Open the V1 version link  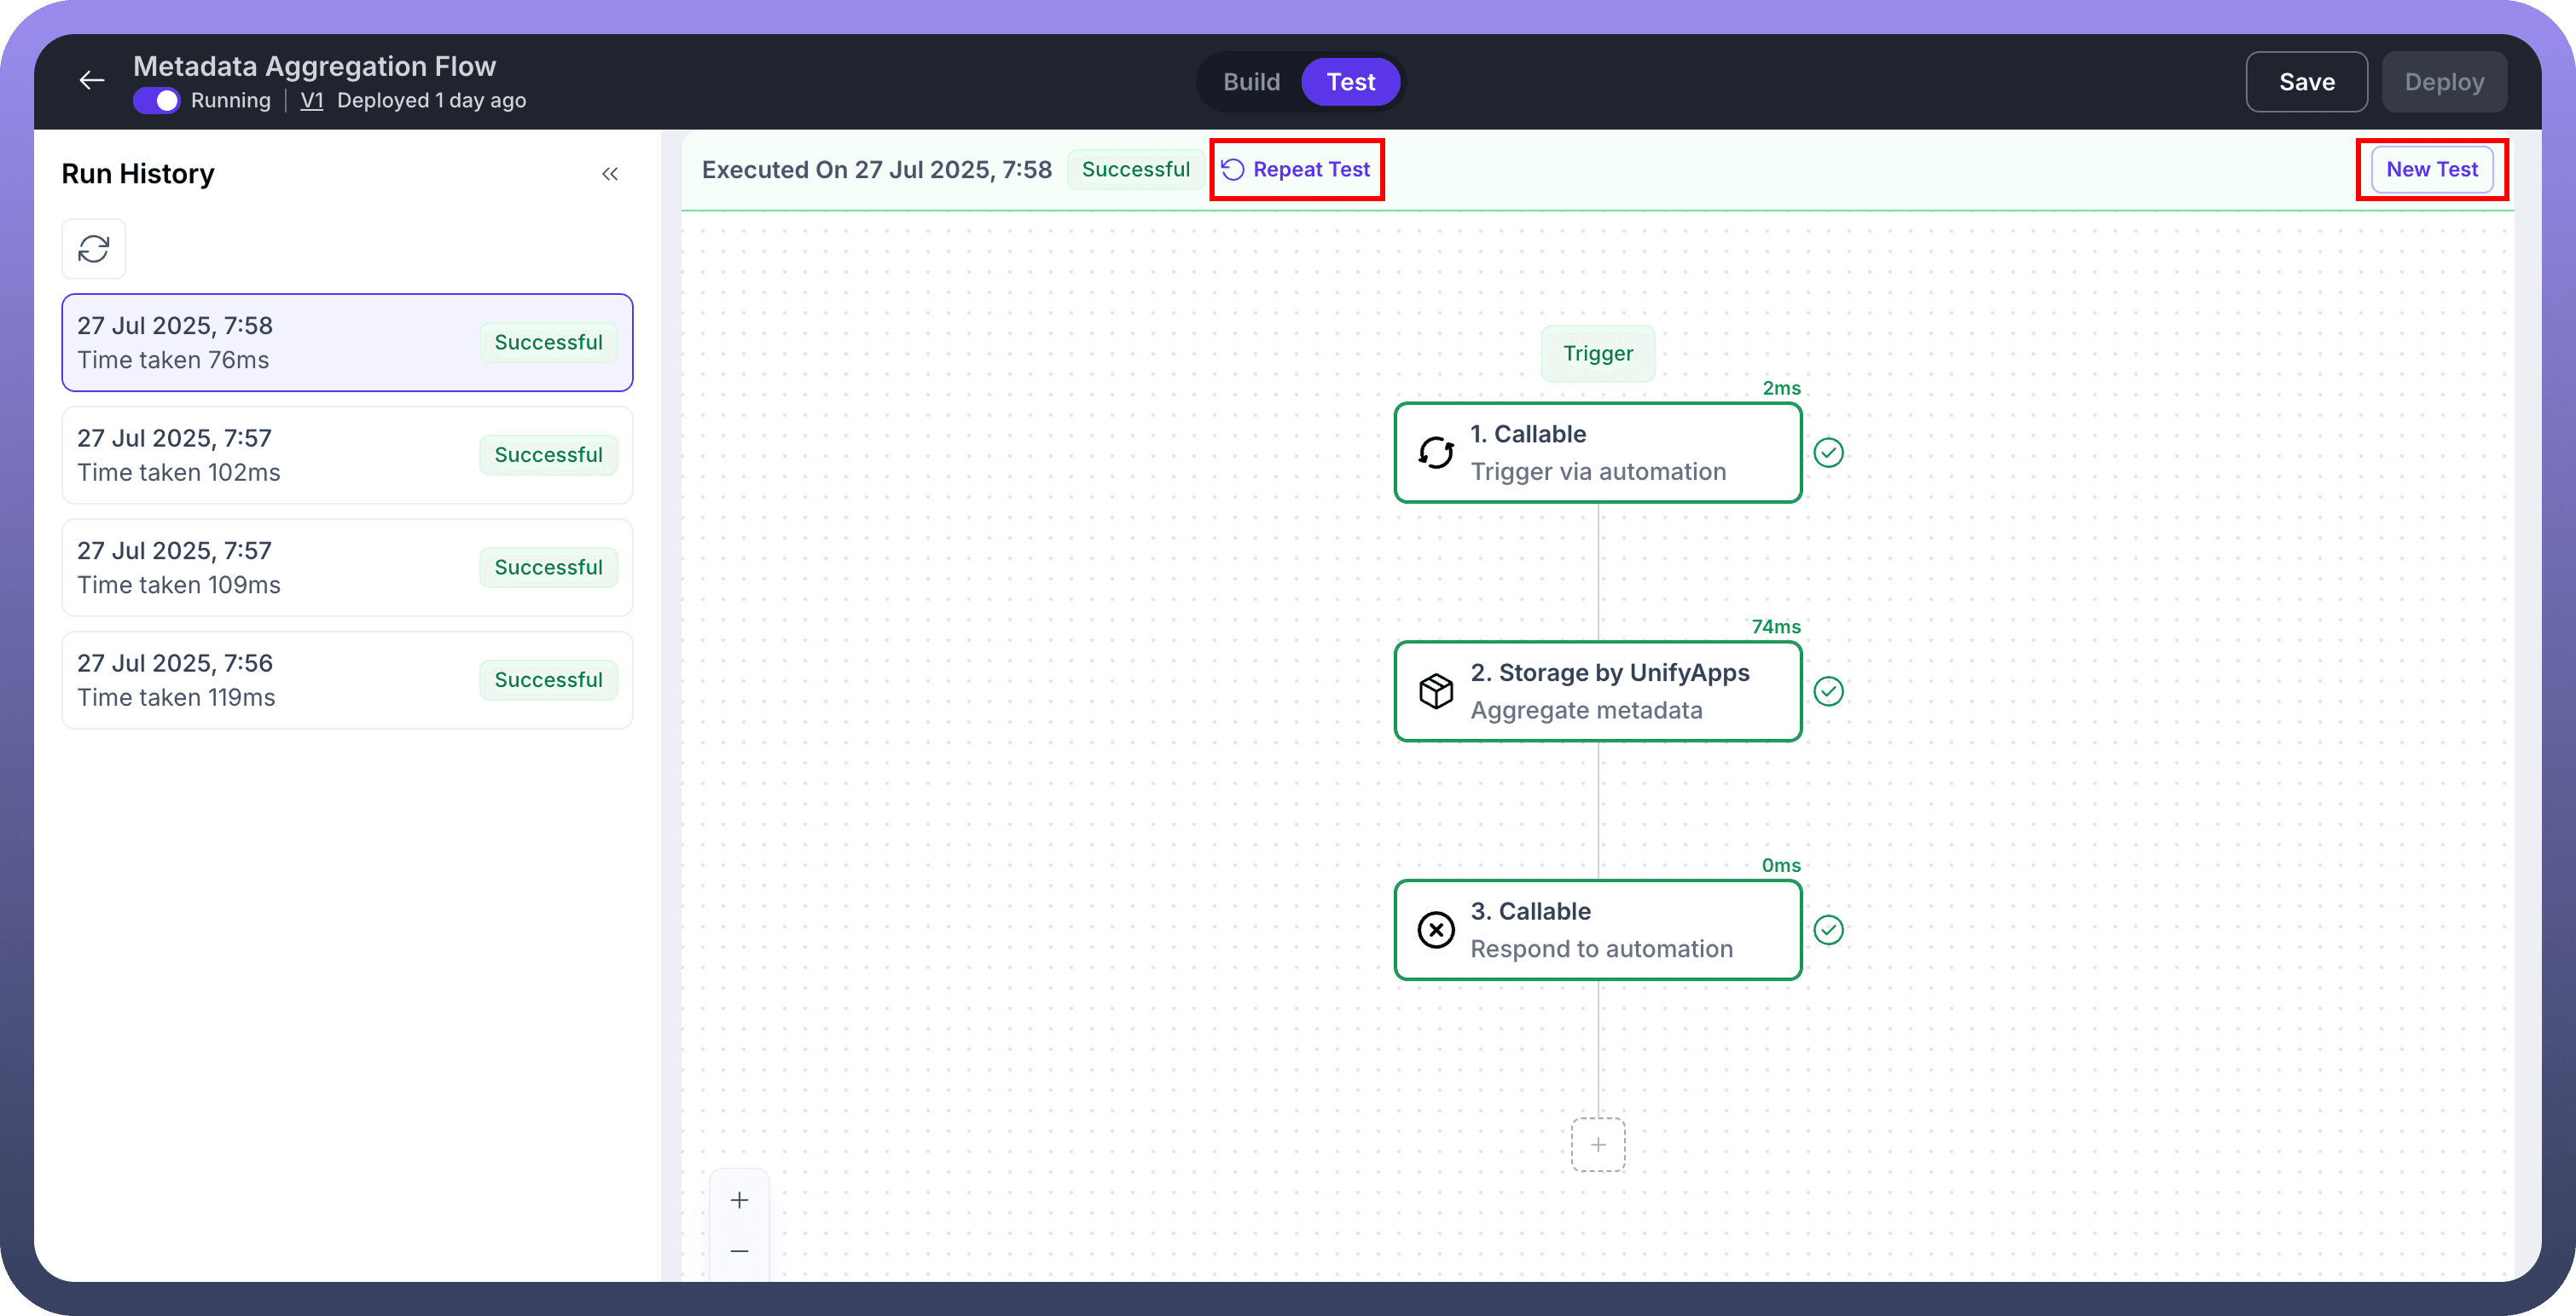coord(312,101)
